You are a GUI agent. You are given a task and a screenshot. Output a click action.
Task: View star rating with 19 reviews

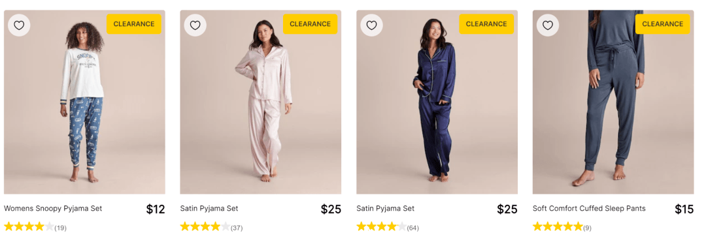coord(35,227)
